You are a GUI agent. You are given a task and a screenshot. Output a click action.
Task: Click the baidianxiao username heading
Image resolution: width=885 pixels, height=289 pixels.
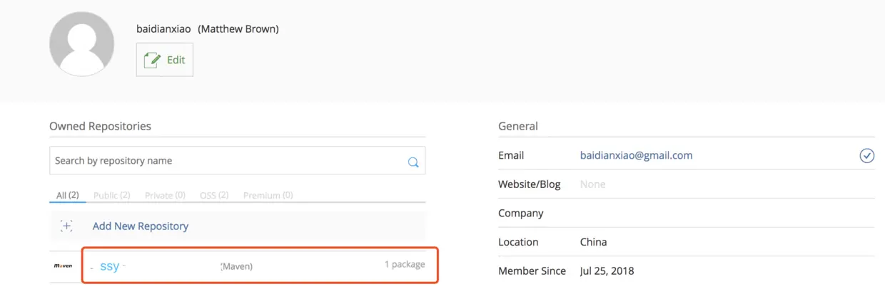pyautogui.click(x=163, y=29)
